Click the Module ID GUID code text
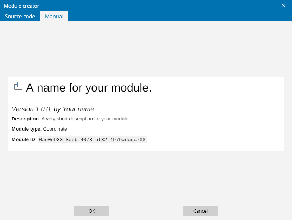Viewport: 292px width, 220px height. [92, 140]
